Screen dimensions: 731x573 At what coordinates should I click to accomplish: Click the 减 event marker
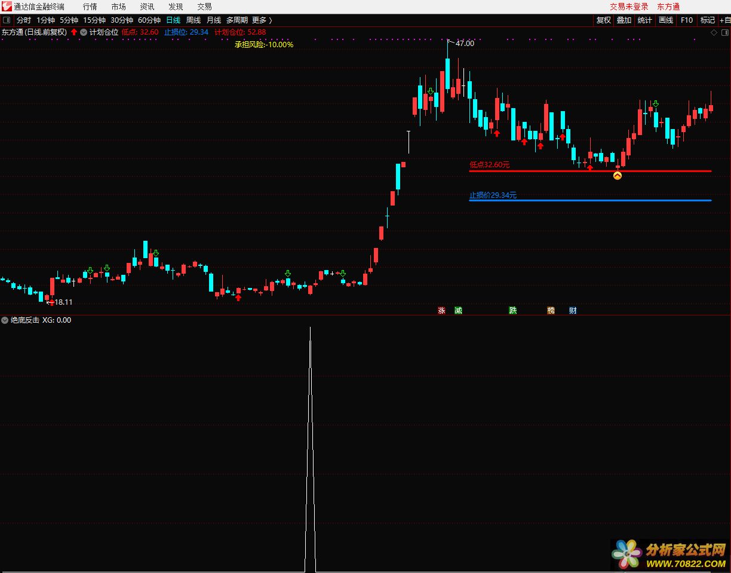458,310
